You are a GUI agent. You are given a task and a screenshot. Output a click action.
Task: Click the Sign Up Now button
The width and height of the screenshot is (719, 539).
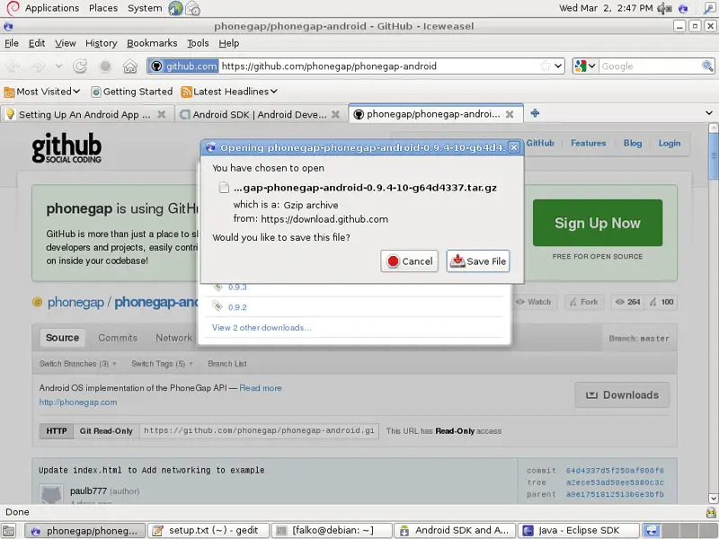[598, 223]
